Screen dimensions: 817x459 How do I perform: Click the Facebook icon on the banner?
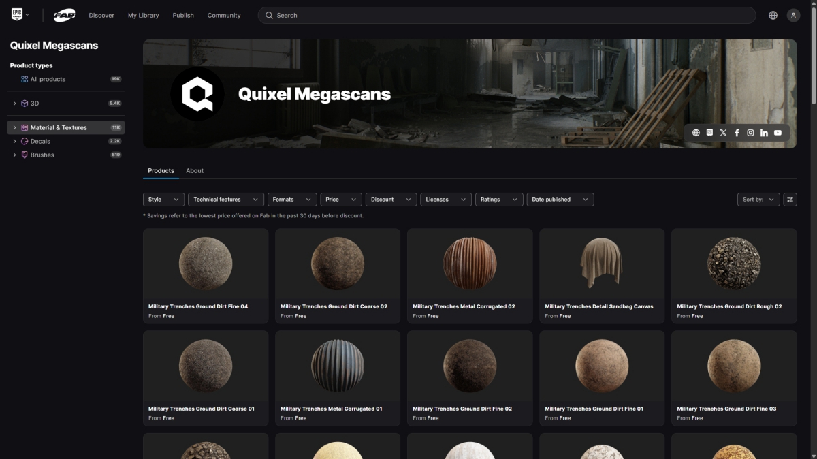737,133
